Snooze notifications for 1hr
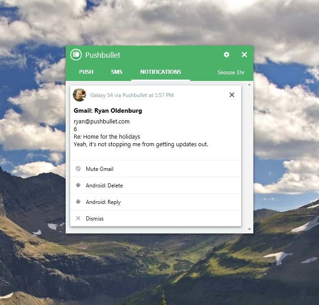Screen dimensions: 319x305 [231, 72]
